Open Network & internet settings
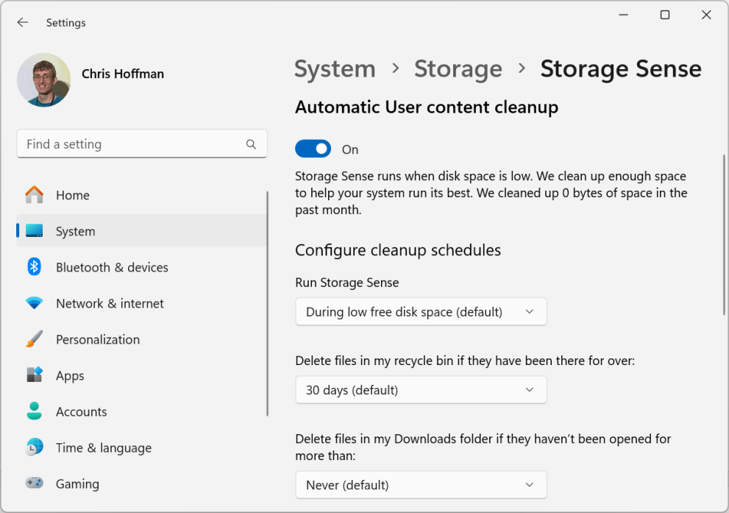 142,303
